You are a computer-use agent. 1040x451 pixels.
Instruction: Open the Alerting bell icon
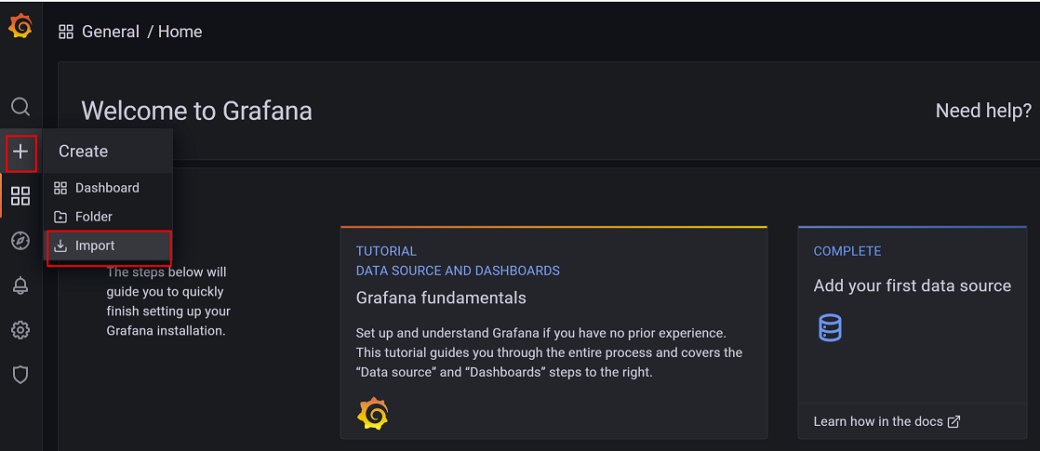pyautogui.click(x=20, y=285)
